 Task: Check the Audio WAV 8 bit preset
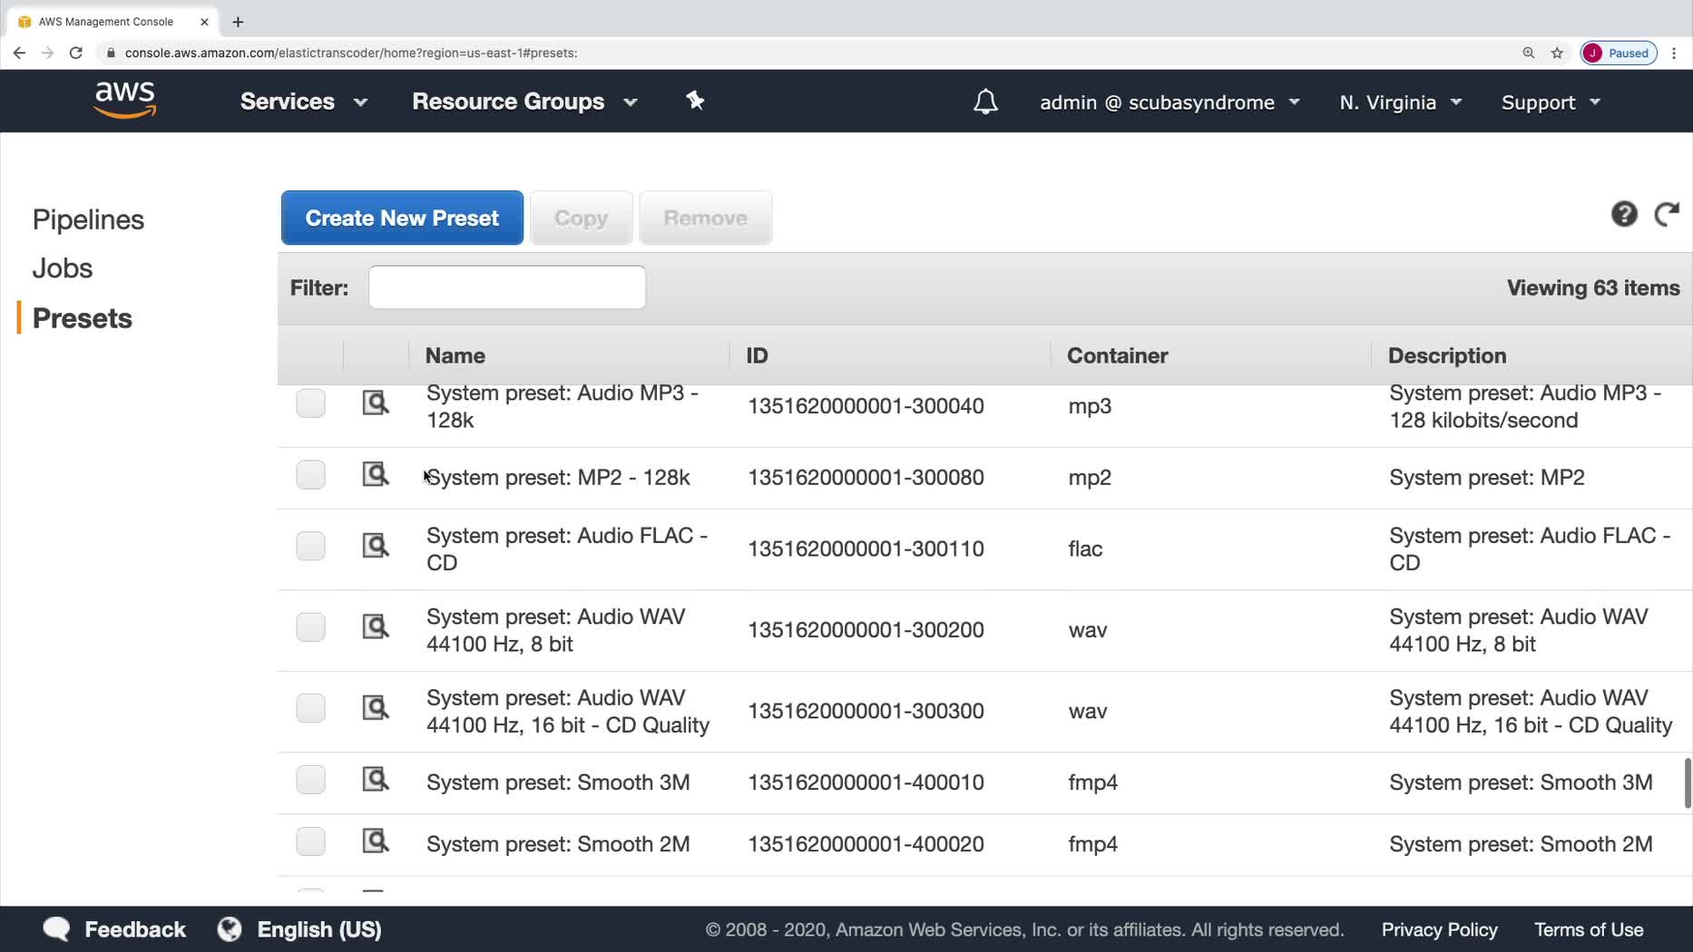click(310, 627)
